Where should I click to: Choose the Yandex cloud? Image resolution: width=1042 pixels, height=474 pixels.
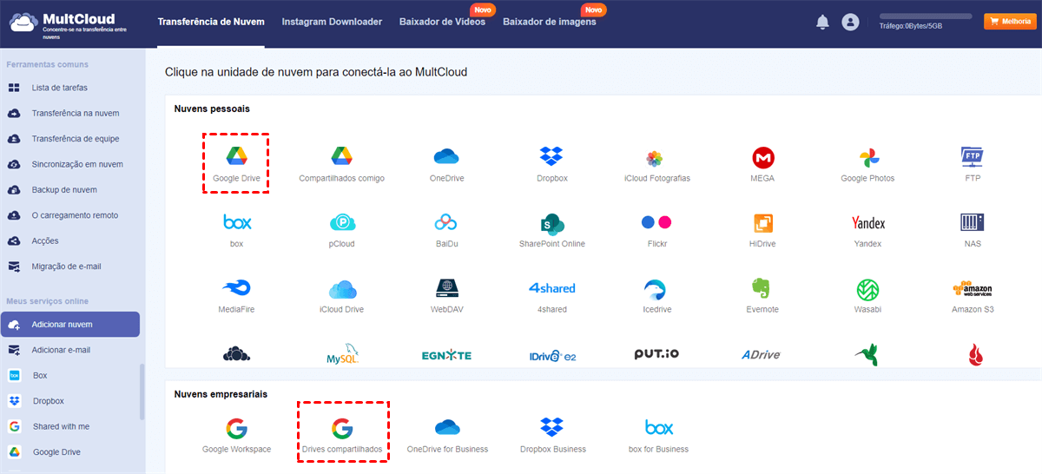coord(867,222)
